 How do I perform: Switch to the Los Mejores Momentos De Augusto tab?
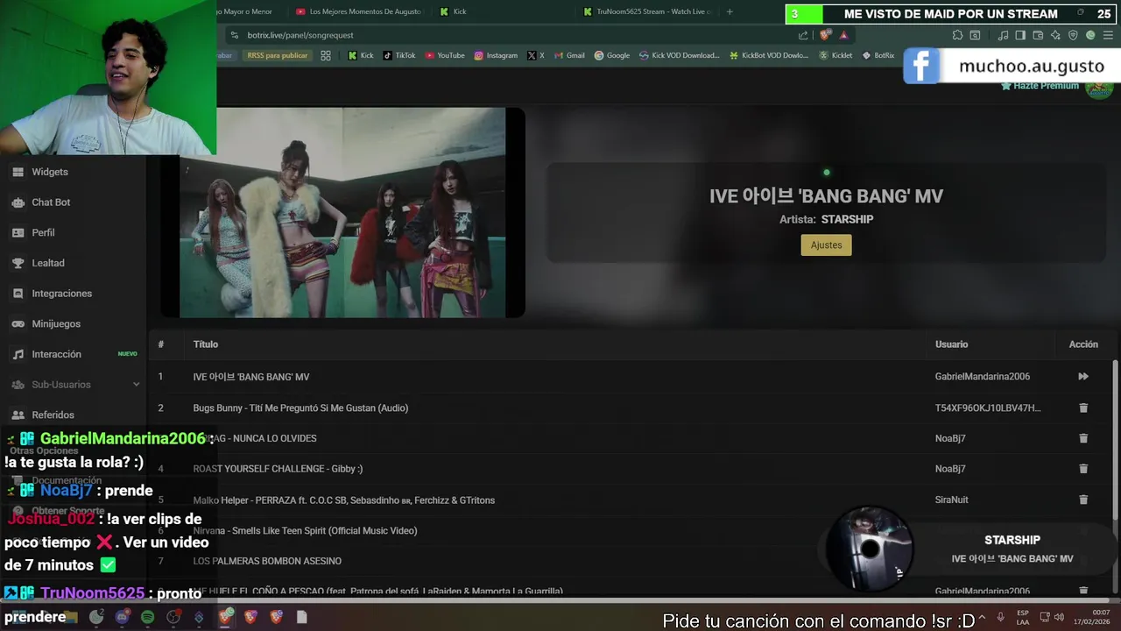click(359, 11)
